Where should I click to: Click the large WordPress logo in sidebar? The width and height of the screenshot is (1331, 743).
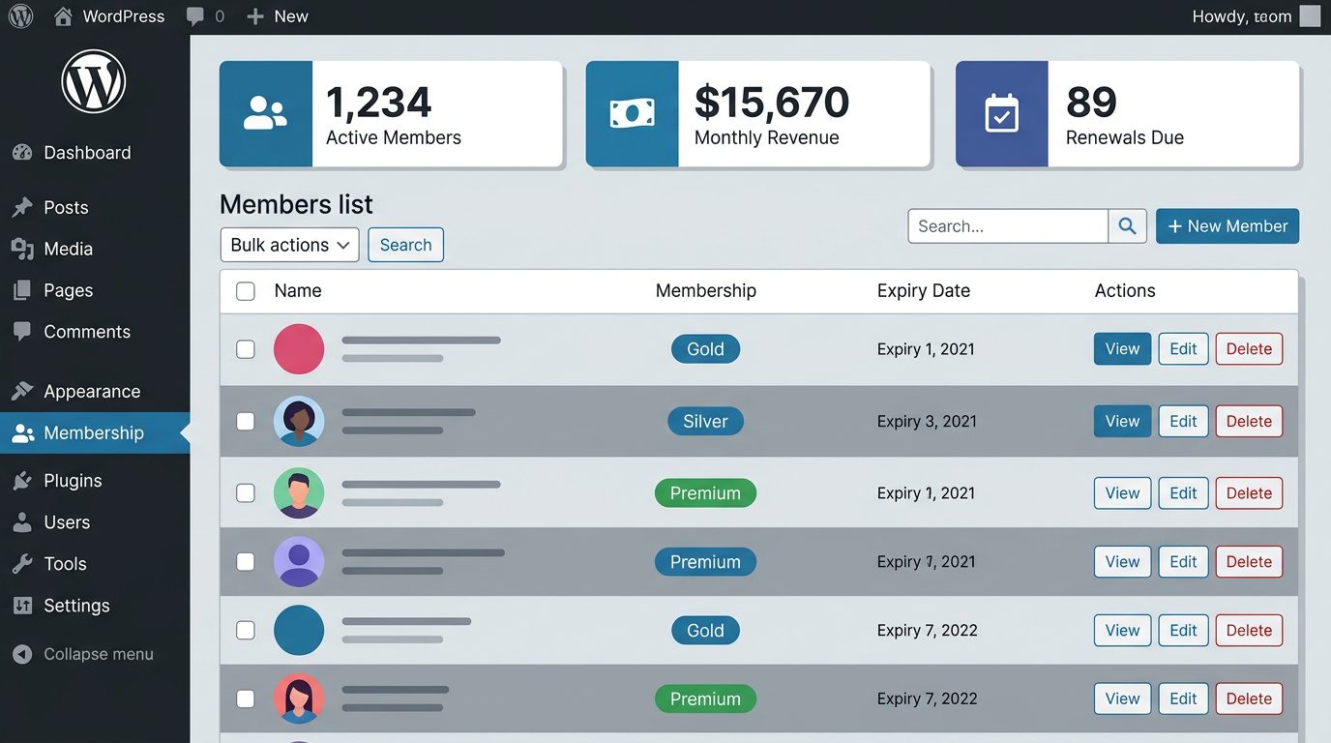click(94, 81)
